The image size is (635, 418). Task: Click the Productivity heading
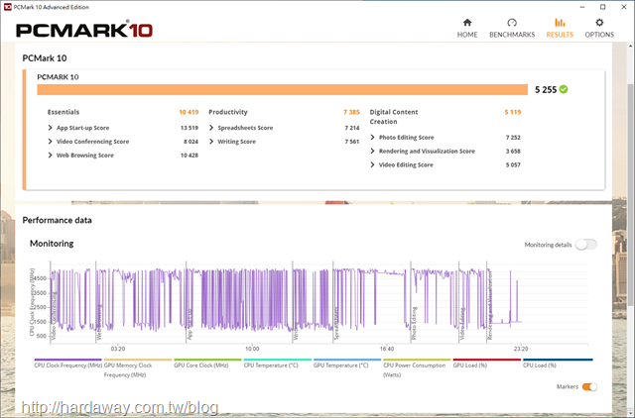point(228,112)
